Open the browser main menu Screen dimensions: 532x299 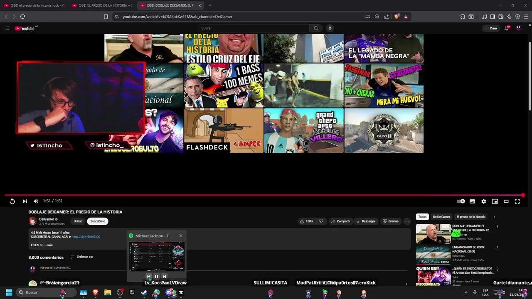point(526,17)
